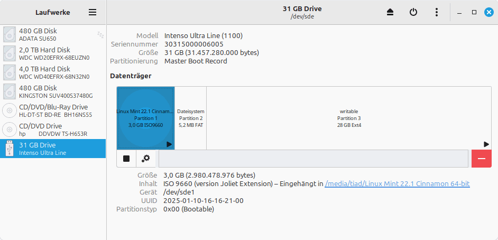Image resolution: width=498 pixels, height=240 pixels.
Task: Open the Linux Mint mount point link
Action: 397,183
